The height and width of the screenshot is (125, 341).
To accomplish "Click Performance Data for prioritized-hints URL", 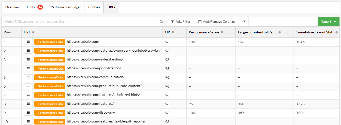I will (50, 95).
